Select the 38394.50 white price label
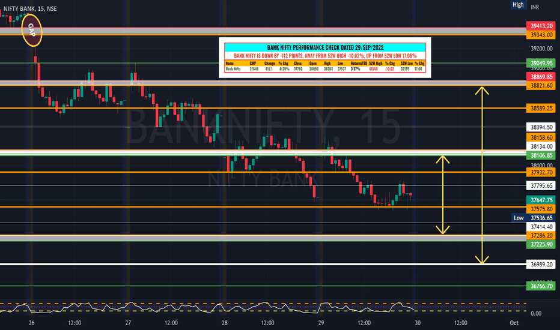Image resolution: width=560 pixels, height=330 pixels. click(x=541, y=127)
